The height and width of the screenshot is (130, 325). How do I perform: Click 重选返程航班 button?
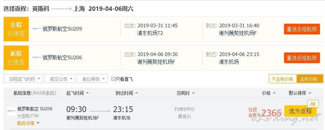click(x=302, y=58)
